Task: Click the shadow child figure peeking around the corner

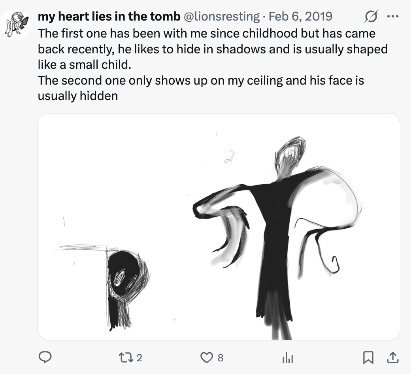Action: tap(124, 277)
